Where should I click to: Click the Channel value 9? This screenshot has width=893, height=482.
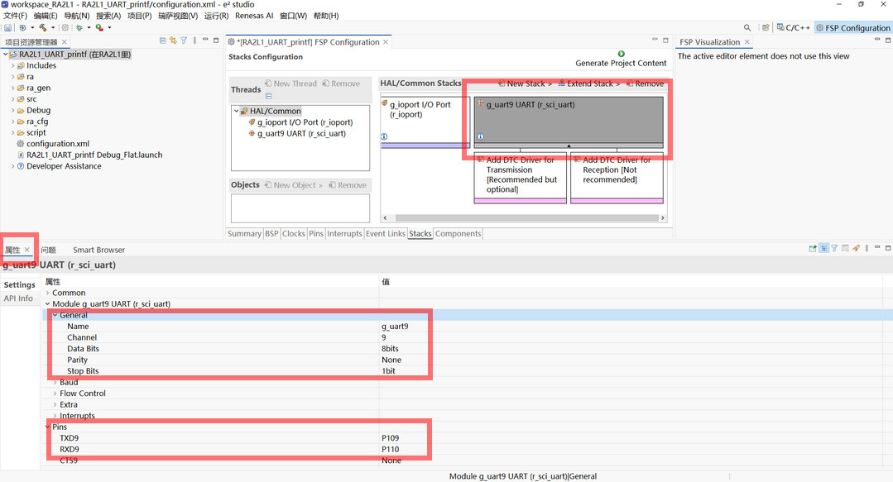click(x=384, y=337)
